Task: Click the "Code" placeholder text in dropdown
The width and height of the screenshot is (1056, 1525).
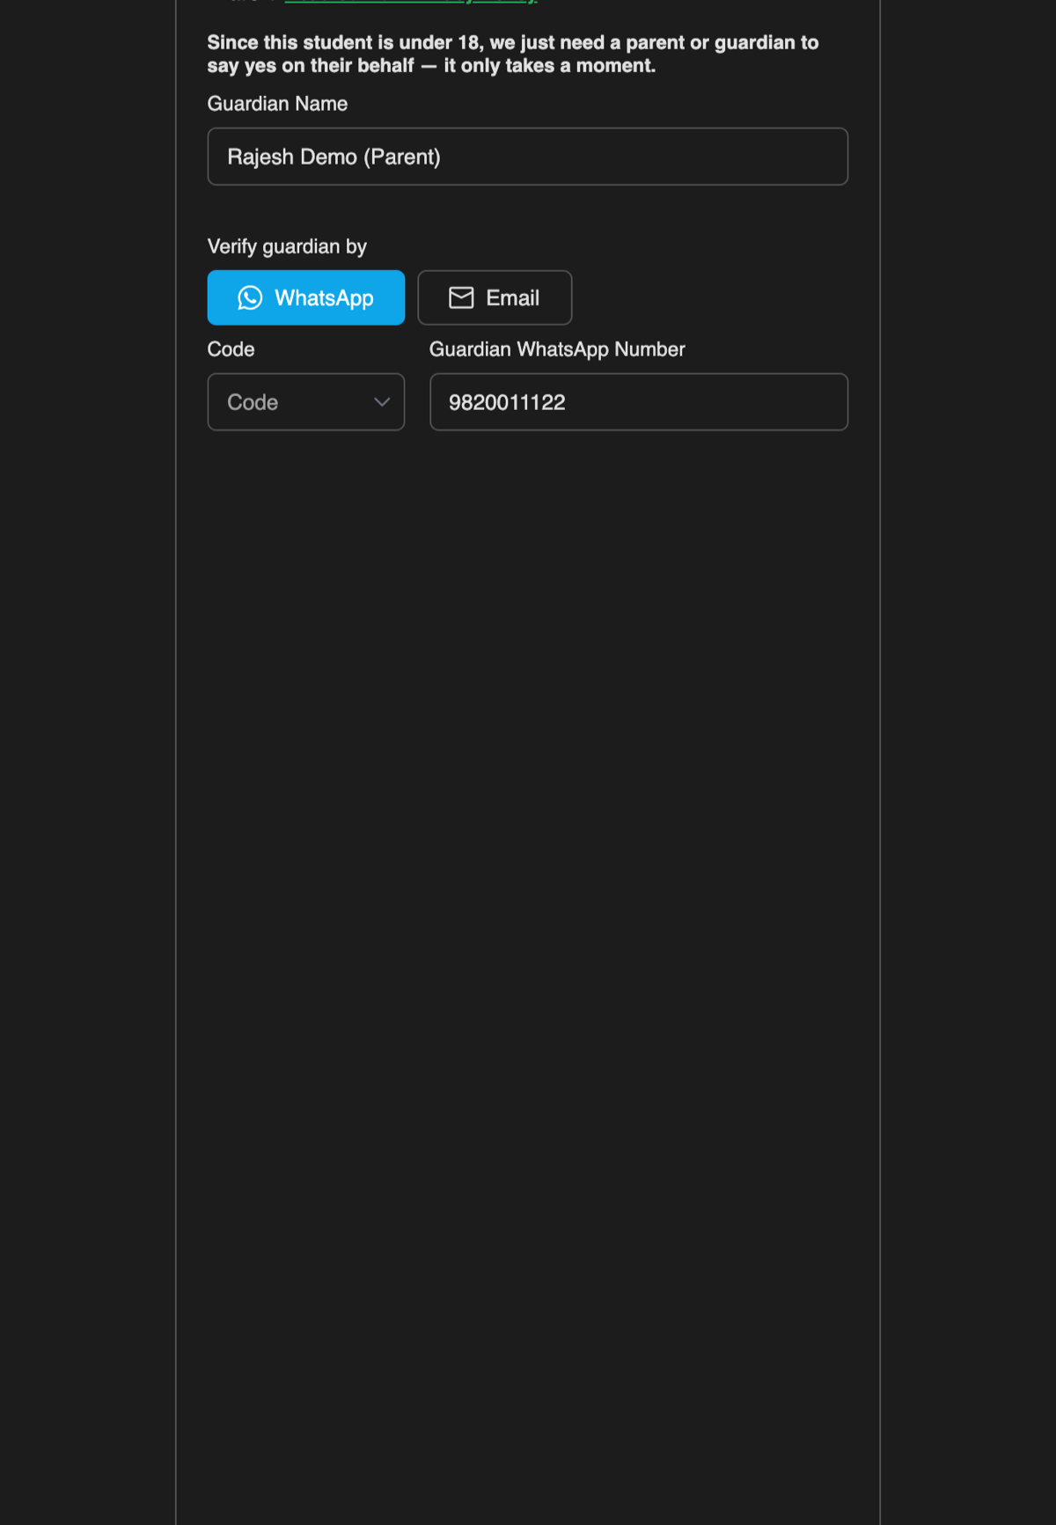Action: point(253,402)
